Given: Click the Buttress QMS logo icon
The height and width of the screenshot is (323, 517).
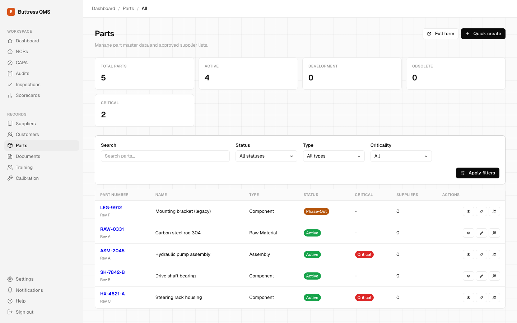Looking at the screenshot, I should click(x=11, y=12).
